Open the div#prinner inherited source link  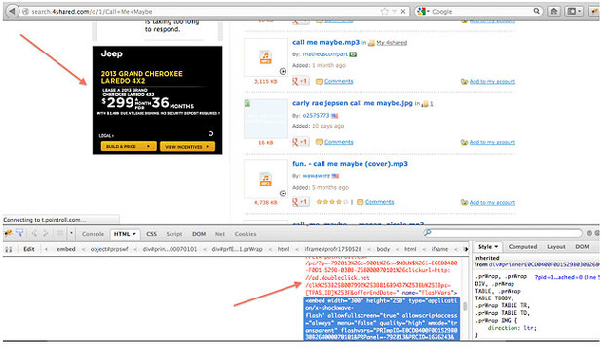544,264
